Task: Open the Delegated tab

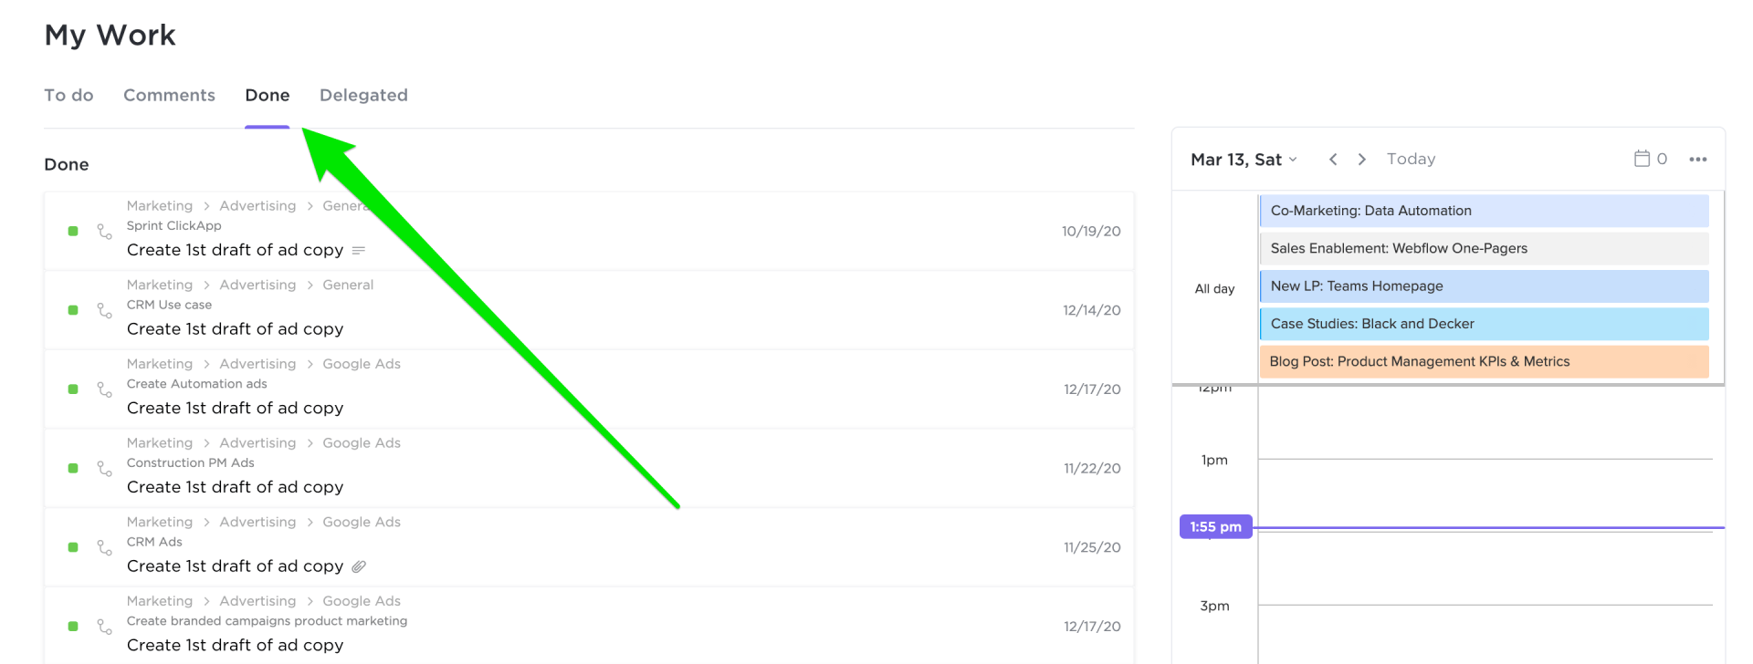Action: [363, 95]
